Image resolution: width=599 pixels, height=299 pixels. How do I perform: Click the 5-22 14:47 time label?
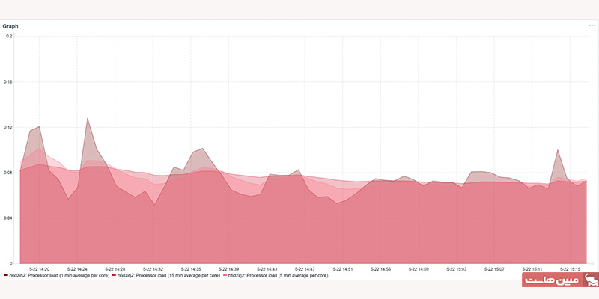tap(305, 269)
